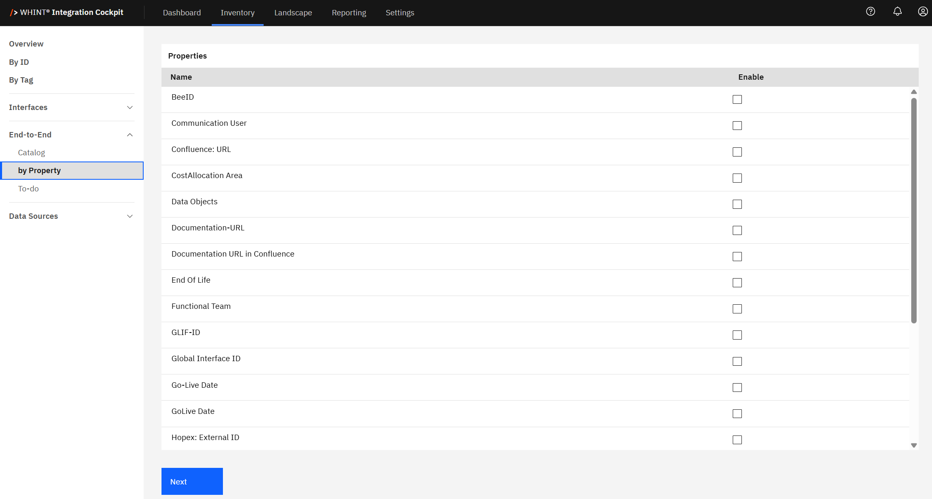Click scrollbar down arrow in Properties table

pyautogui.click(x=914, y=445)
